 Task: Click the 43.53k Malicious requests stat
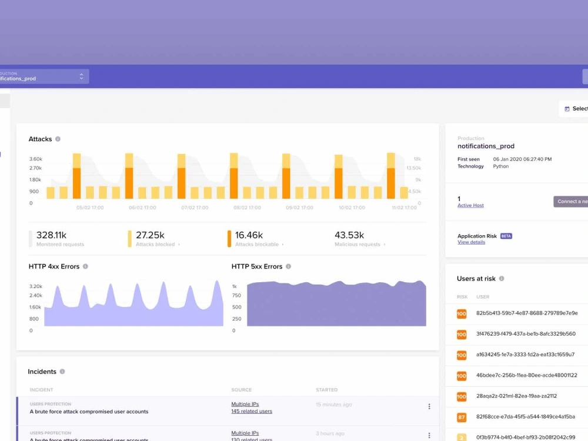(360, 239)
